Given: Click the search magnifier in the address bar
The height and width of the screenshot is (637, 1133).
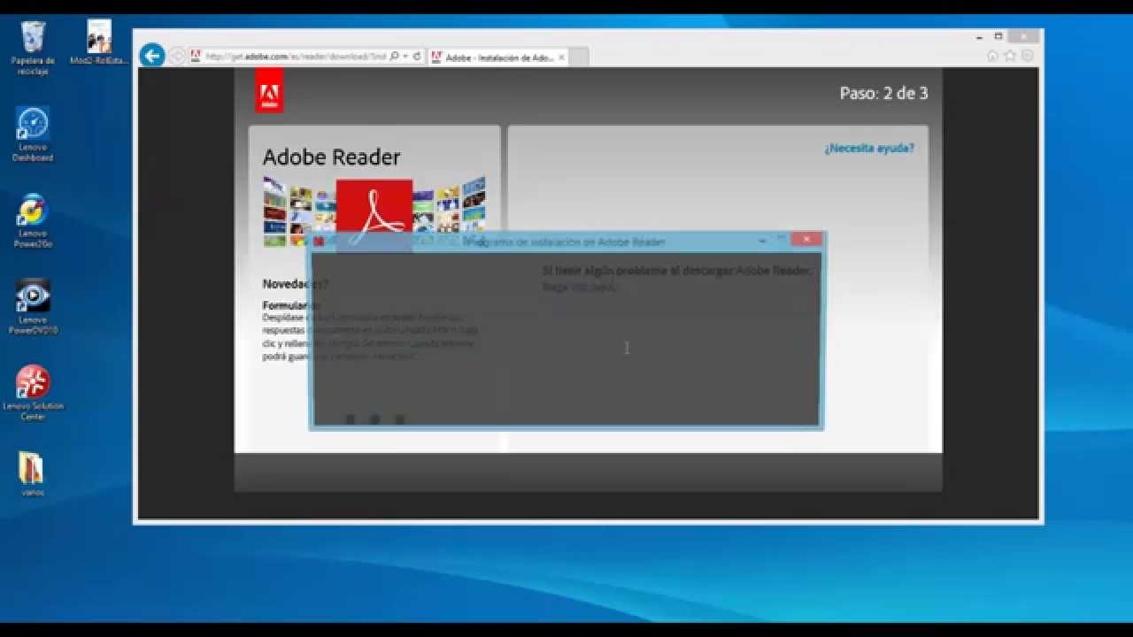Looking at the screenshot, I should pyautogui.click(x=394, y=56).
